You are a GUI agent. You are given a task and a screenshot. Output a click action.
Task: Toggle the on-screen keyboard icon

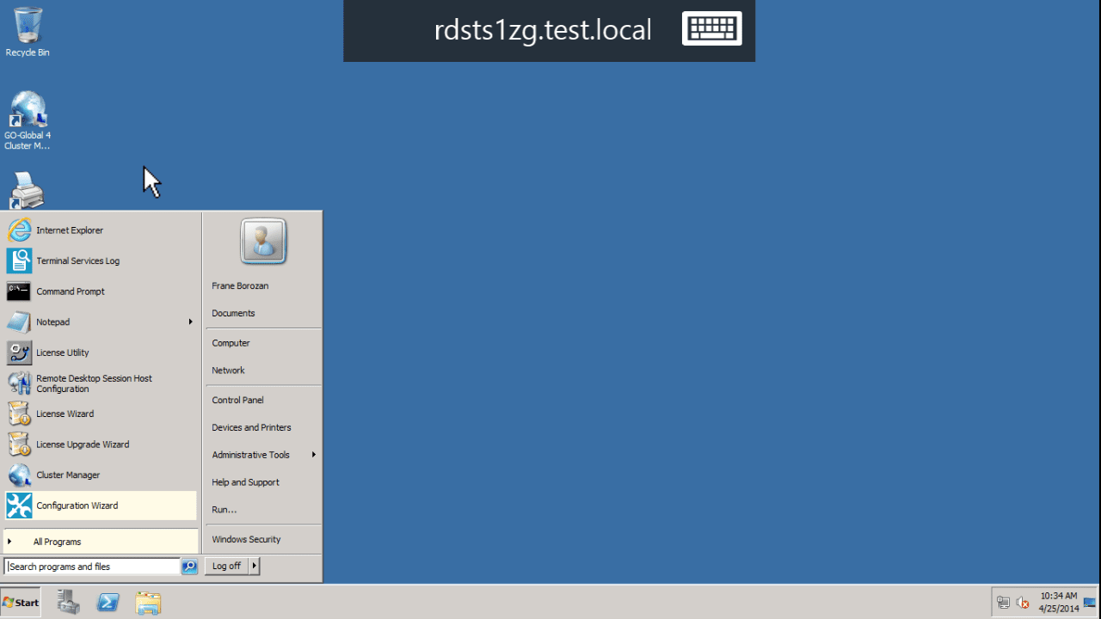click(712, 28)
